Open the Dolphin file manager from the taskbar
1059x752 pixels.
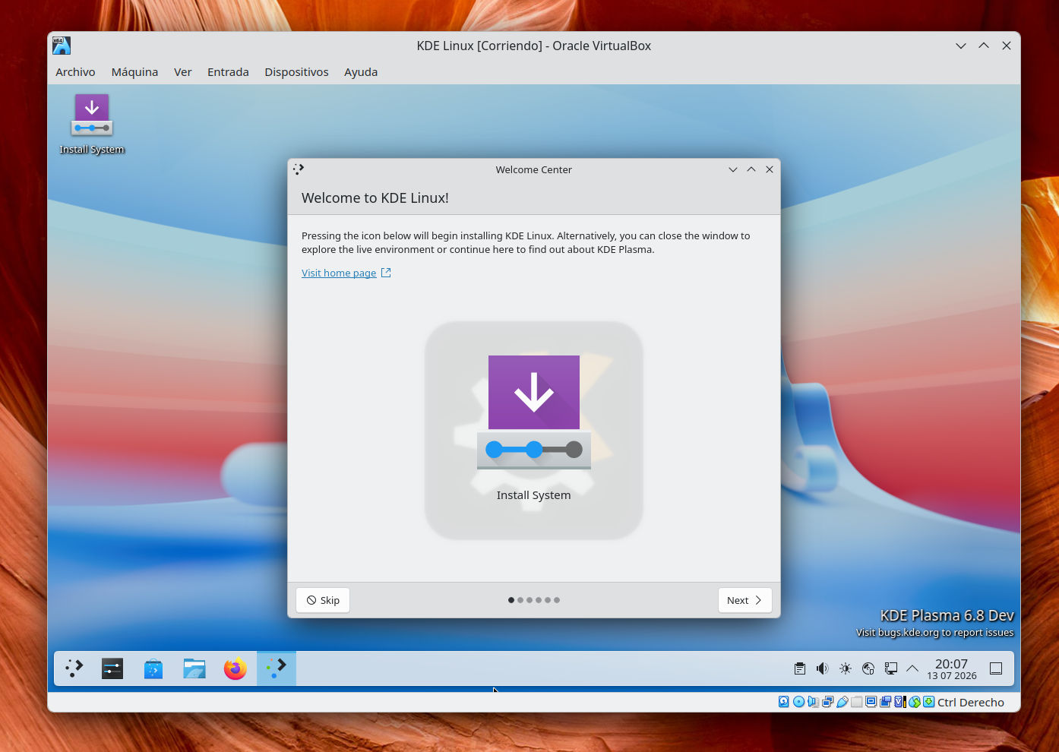pyautogui.click(x=194, y=668)
